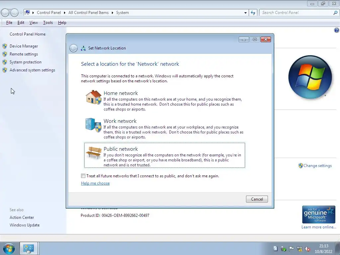Open Device Manager from the sidebar
The image size is (340, 255).
[24, 46]
